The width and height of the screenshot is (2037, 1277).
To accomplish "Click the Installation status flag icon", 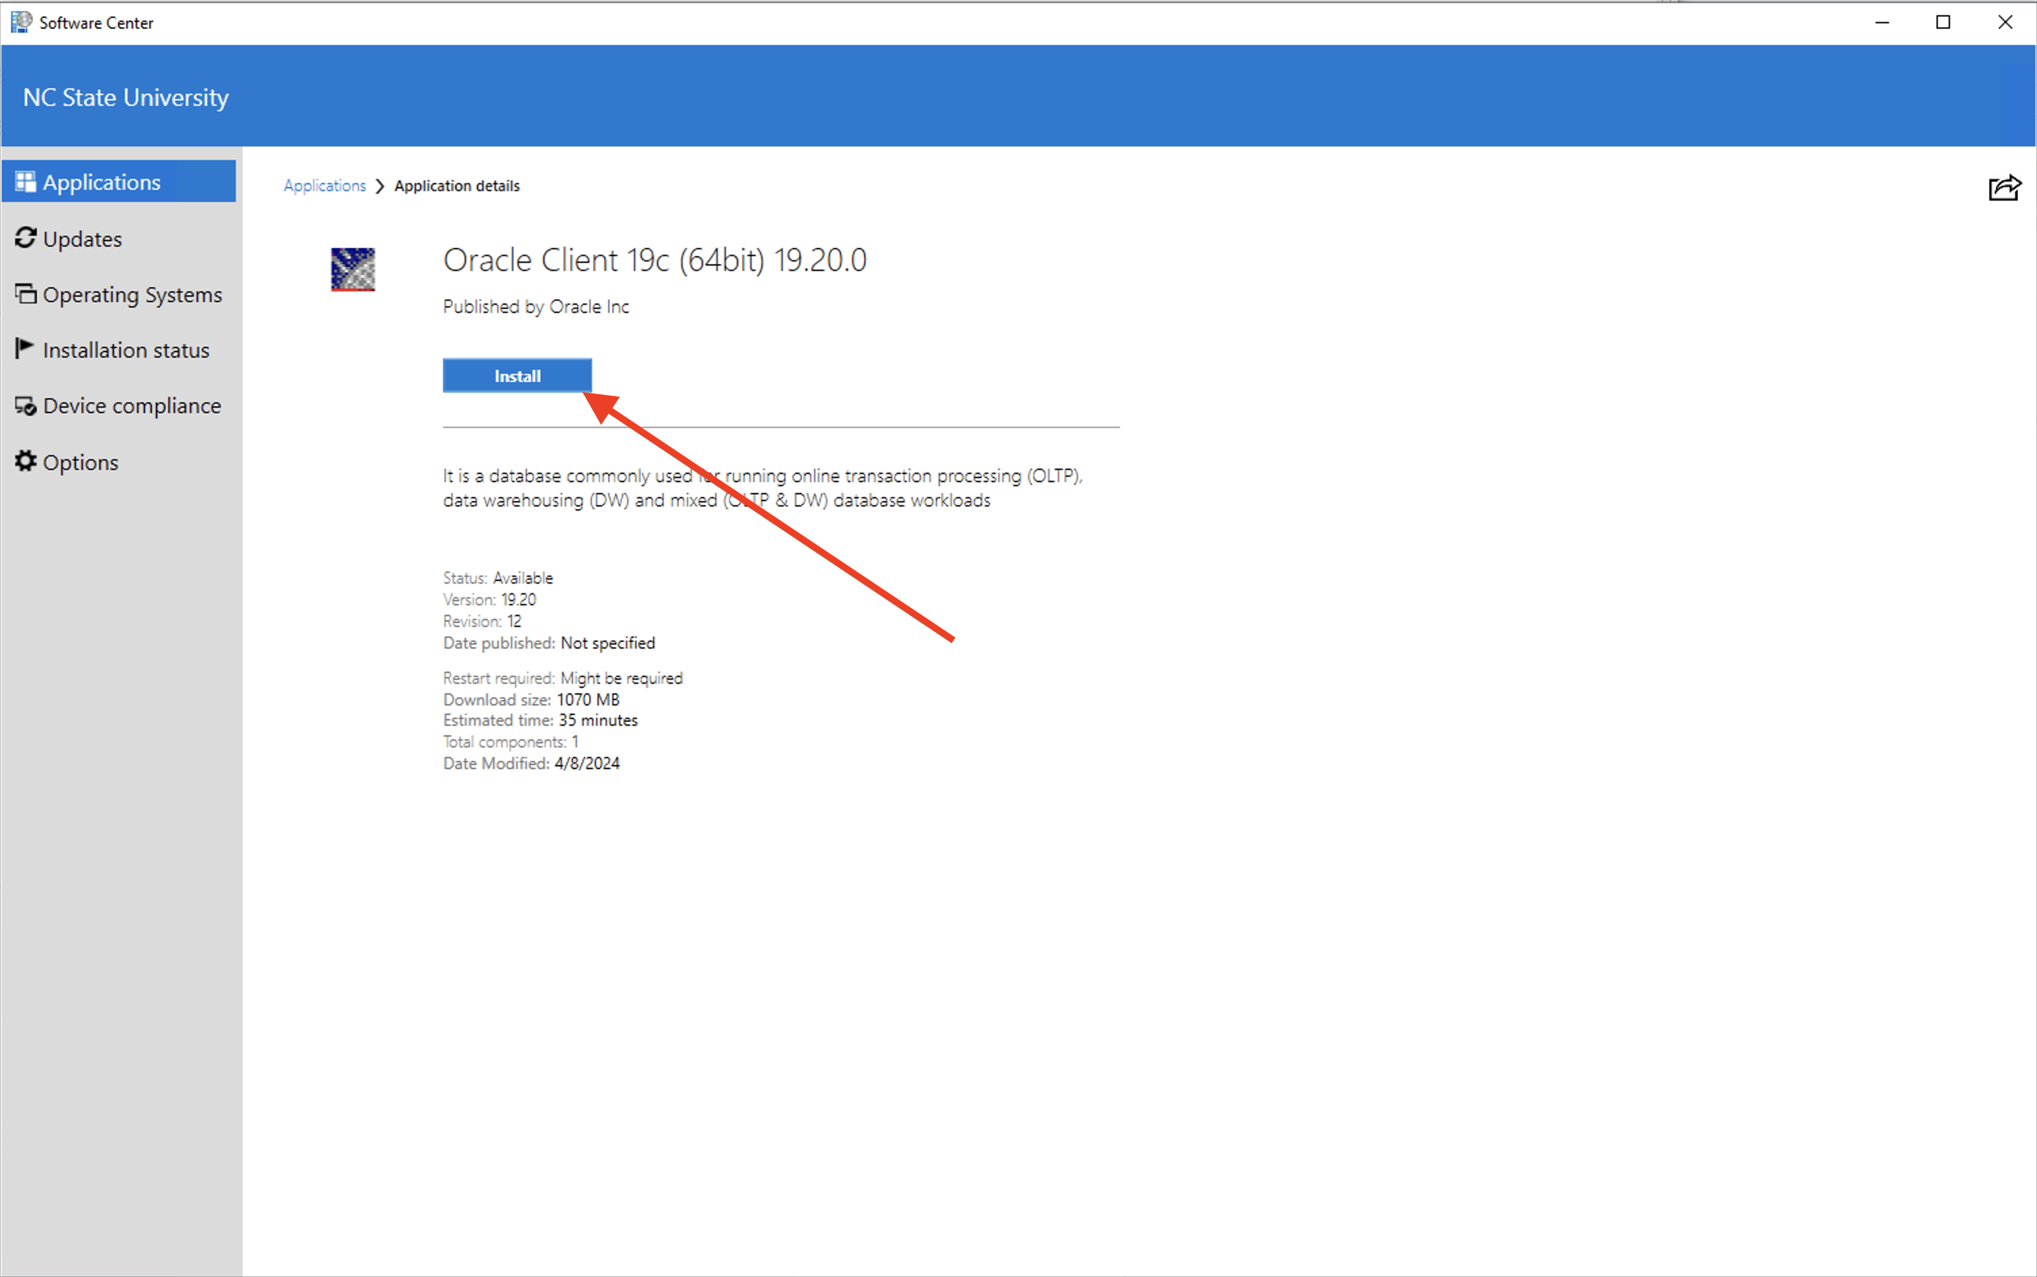I will (x=24, y=349).
